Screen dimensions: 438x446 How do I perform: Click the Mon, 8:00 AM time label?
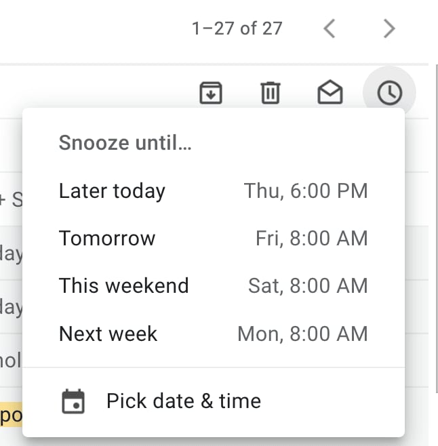(x=302, y=333)
